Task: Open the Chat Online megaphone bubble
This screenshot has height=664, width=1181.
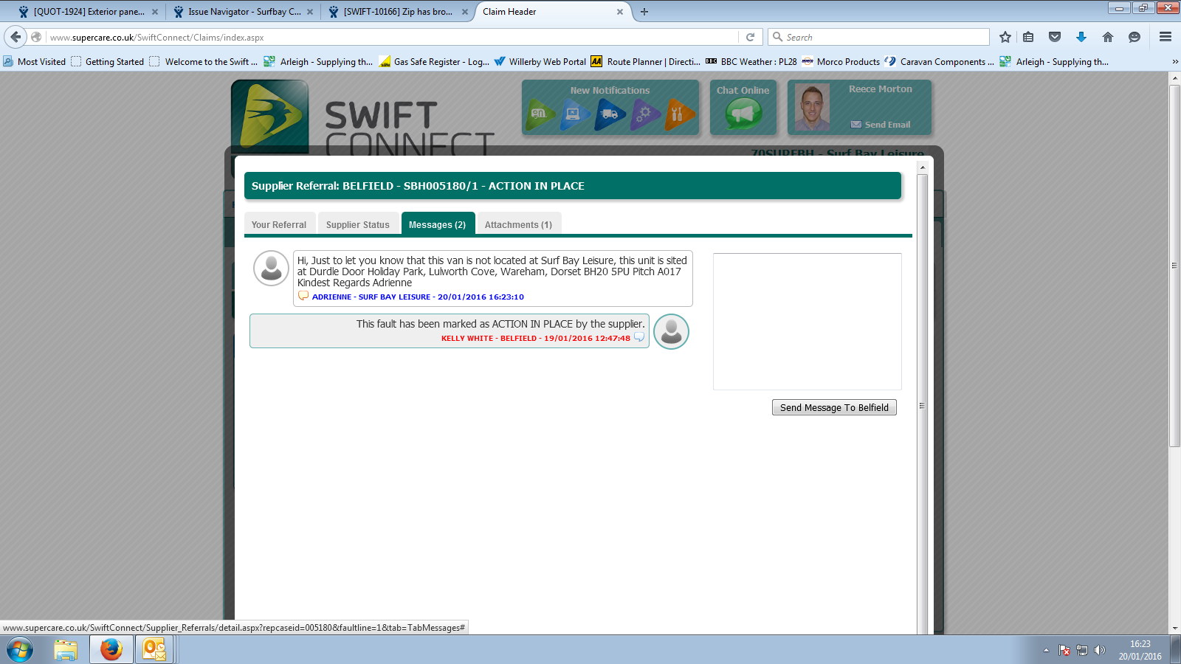Action: click(743, 114)
